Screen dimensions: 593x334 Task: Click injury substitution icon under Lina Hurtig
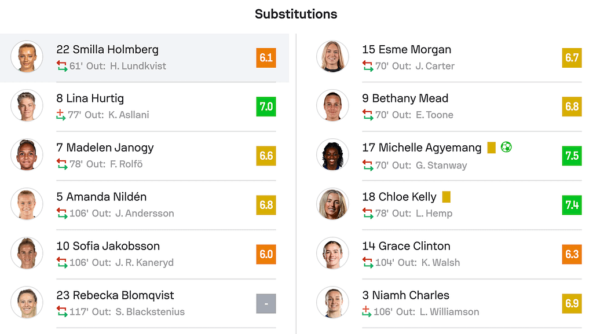pos(61,115)
